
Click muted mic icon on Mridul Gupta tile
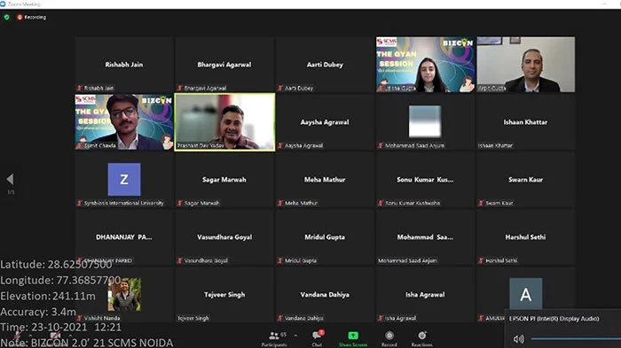[x=280, y=260]
